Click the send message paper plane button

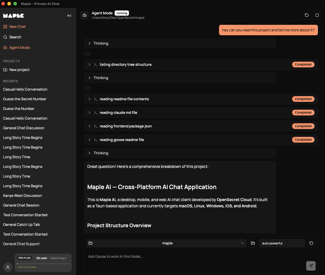311,266
